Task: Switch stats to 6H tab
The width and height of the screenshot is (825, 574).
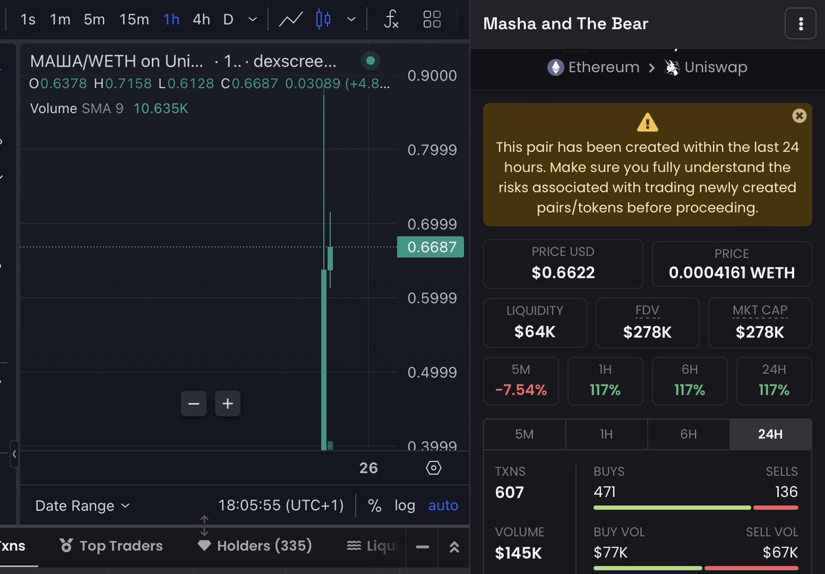Action: pos(688,434)
